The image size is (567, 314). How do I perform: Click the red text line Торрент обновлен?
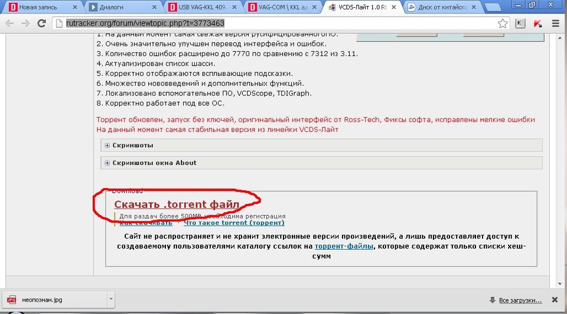coord(315,120)
